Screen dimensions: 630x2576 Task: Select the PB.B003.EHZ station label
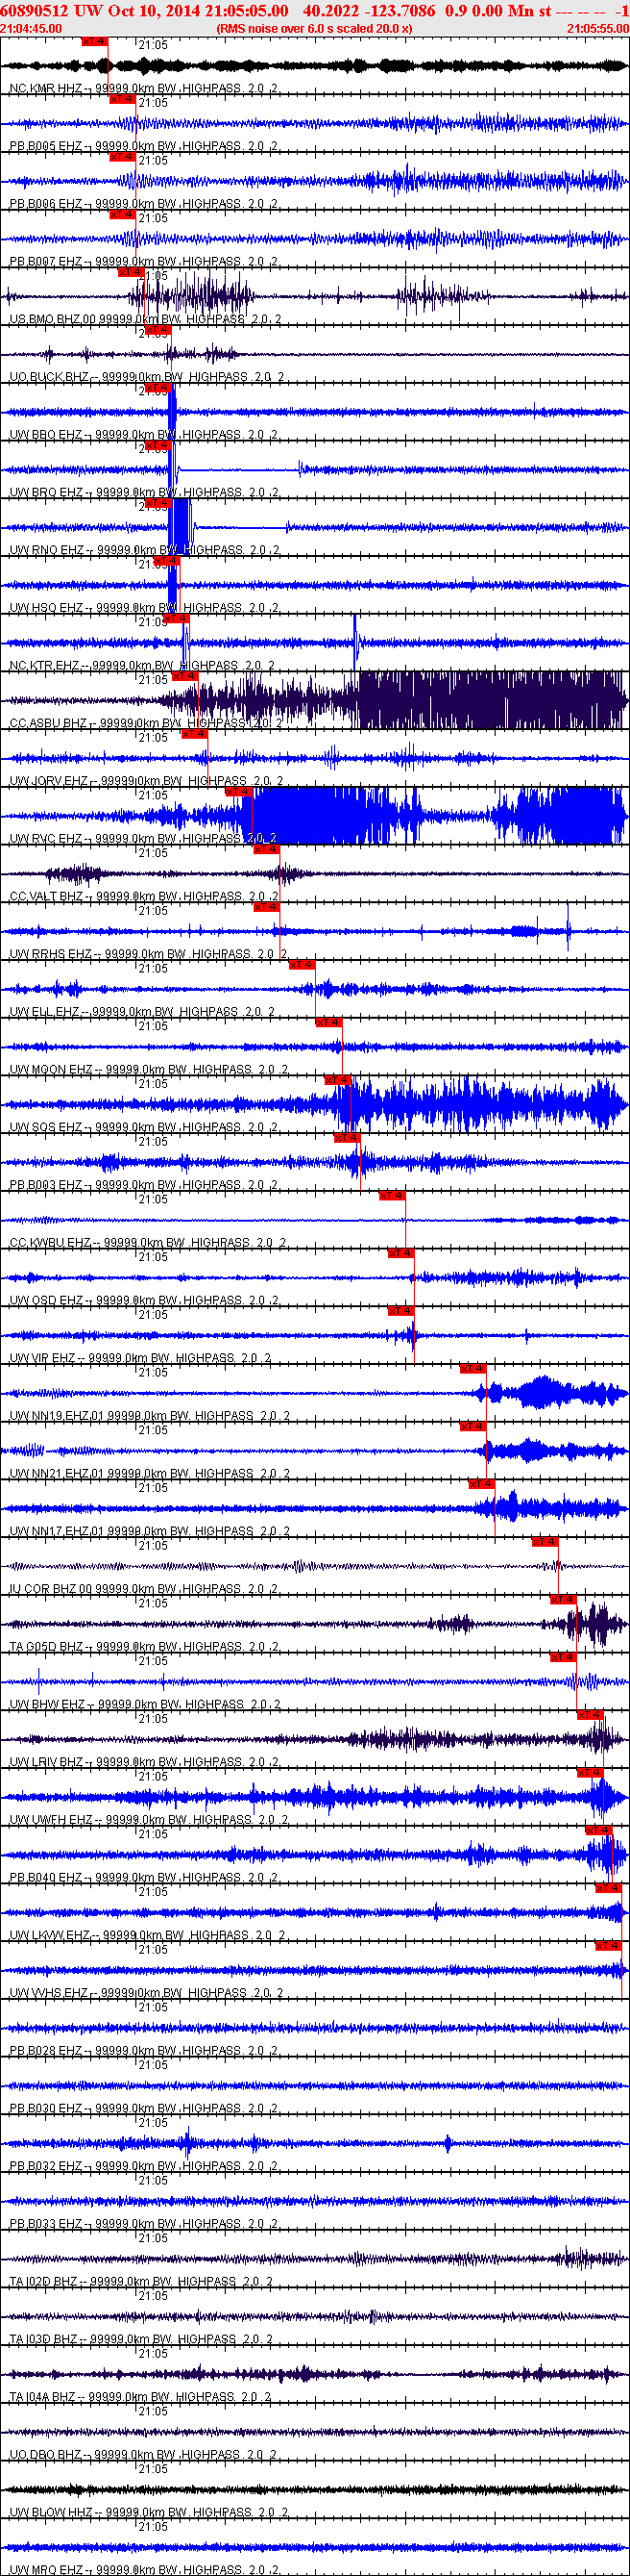(144, 1186)
